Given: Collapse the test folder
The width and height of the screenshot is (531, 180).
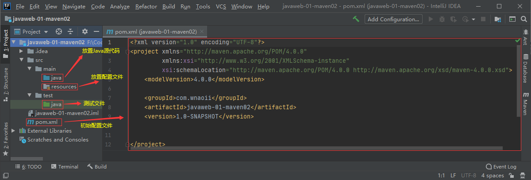Looking at the screenshot, I should (29, 96).
